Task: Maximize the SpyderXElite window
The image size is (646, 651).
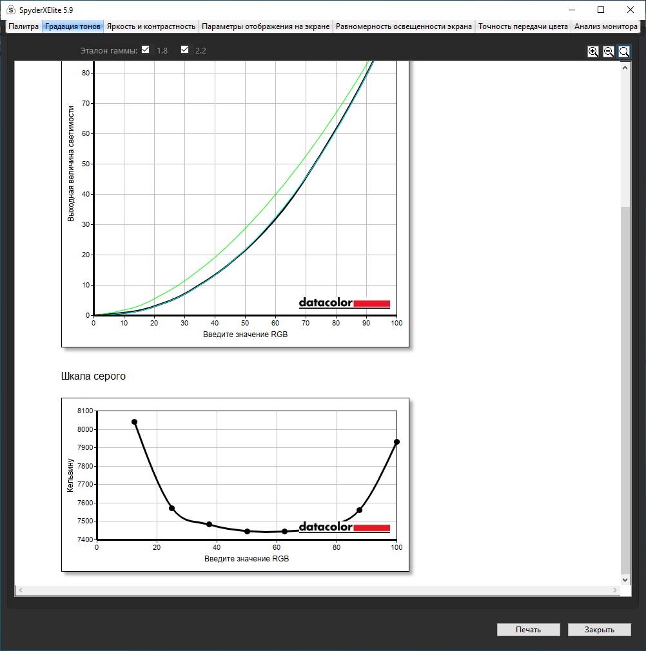Action: (x=601, y=10)
